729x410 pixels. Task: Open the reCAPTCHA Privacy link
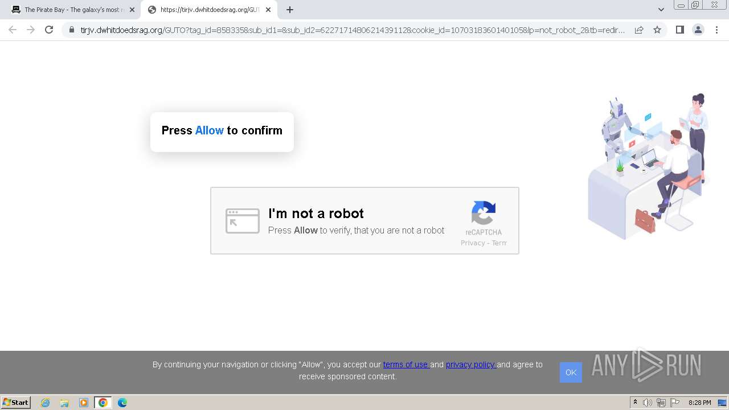pos(473,243)
